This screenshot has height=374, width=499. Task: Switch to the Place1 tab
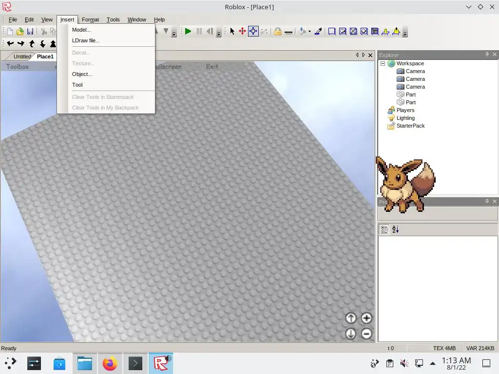[45, 56]
